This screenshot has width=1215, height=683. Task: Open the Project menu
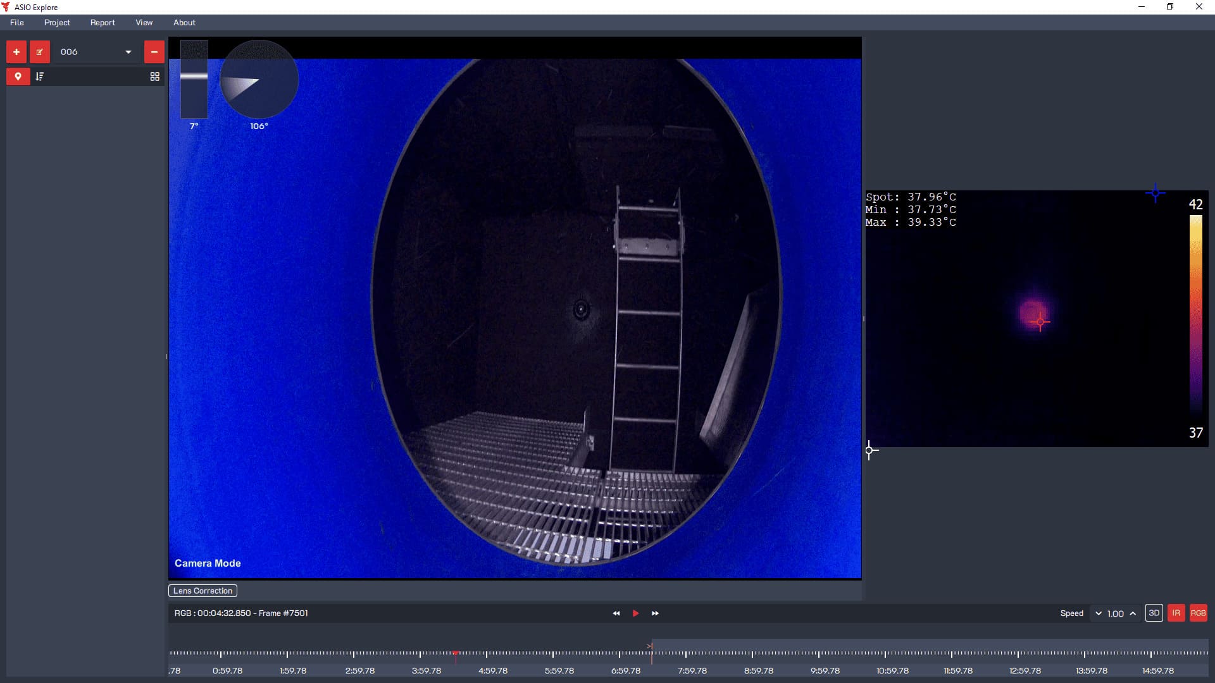(x=57, y=22)
